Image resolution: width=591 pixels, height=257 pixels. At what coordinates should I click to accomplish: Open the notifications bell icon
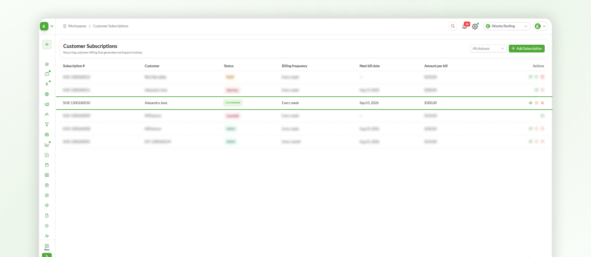(x=464, y=26)
